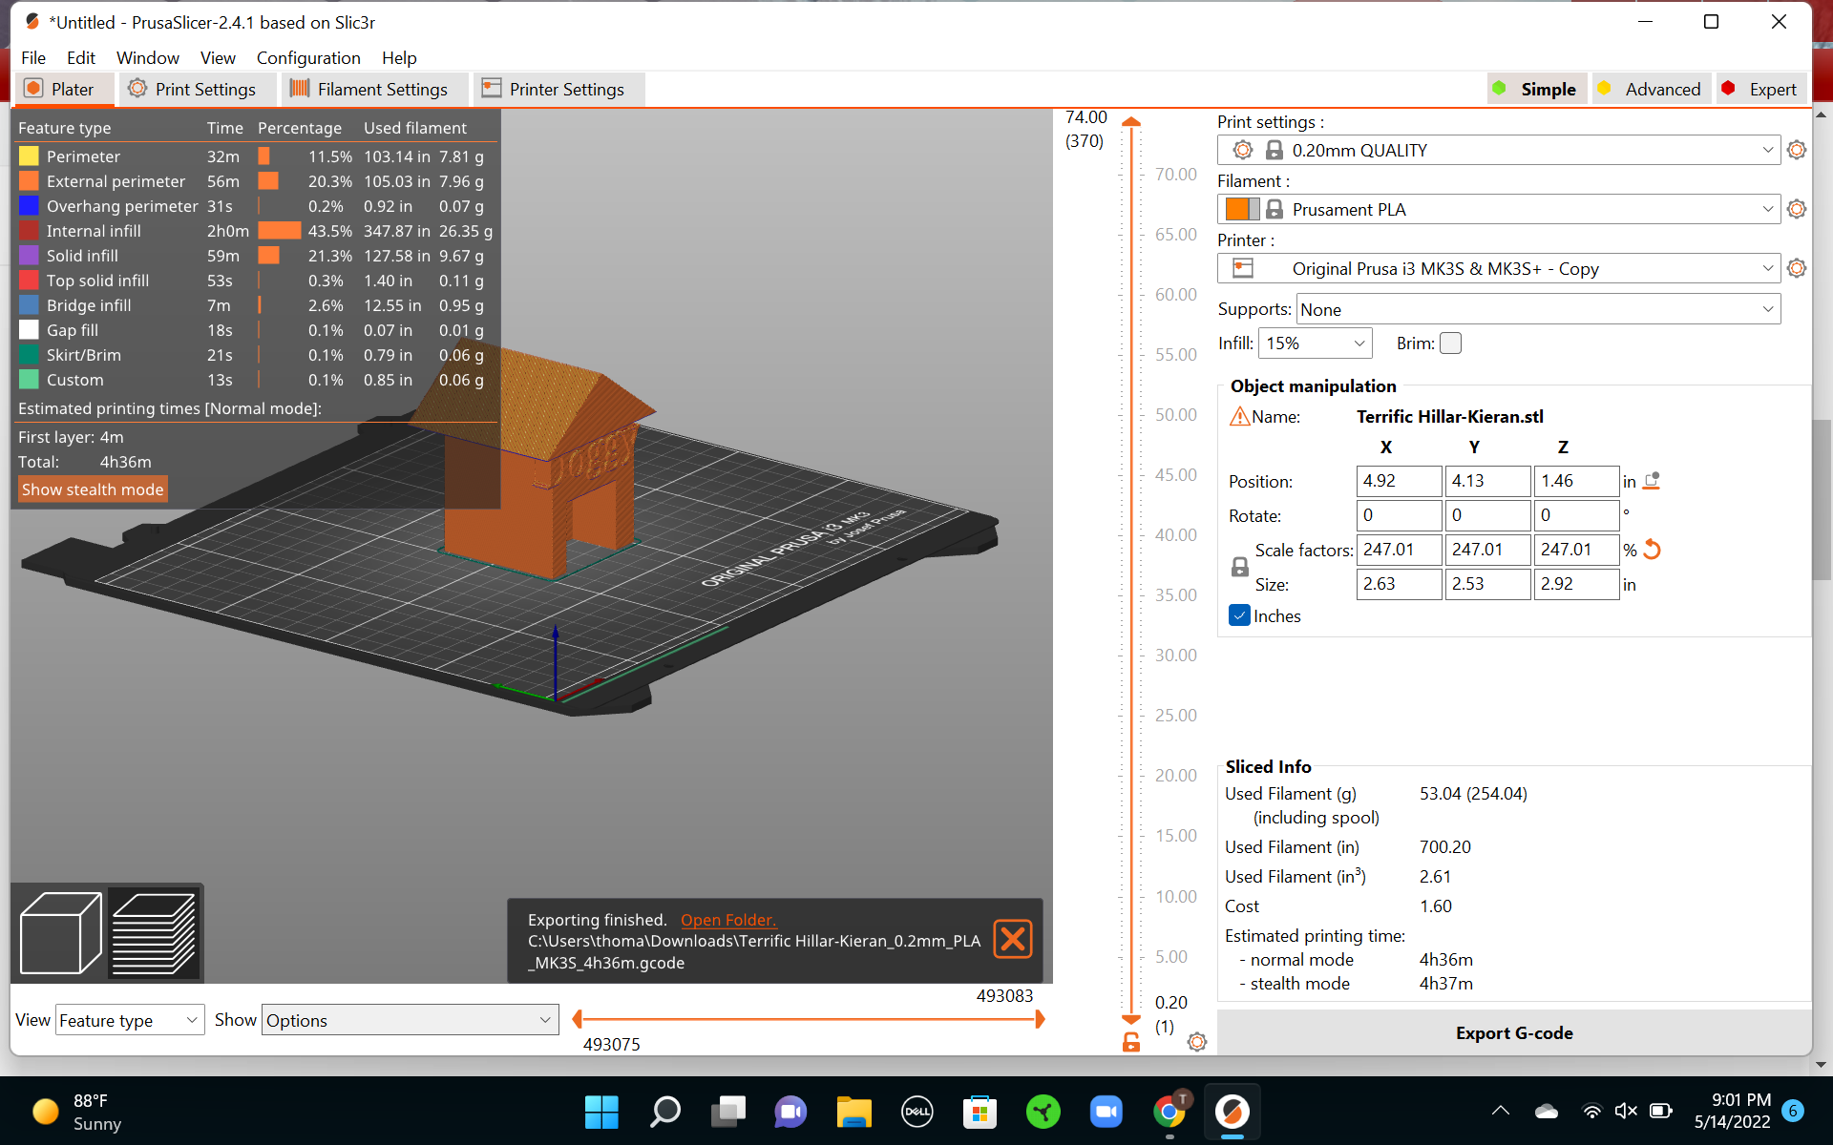The height and width of the screenshot is (1145, 1833).
Task: Open the File menu
Action: click(x=33, y=57)
